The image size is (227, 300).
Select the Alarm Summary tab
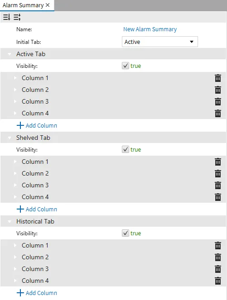coord(23,5)
